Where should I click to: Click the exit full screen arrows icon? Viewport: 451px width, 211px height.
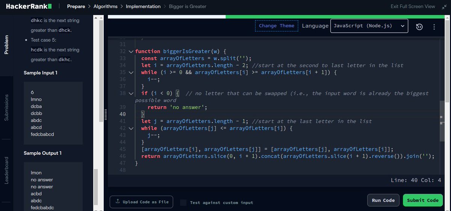(x=444, y=6)
